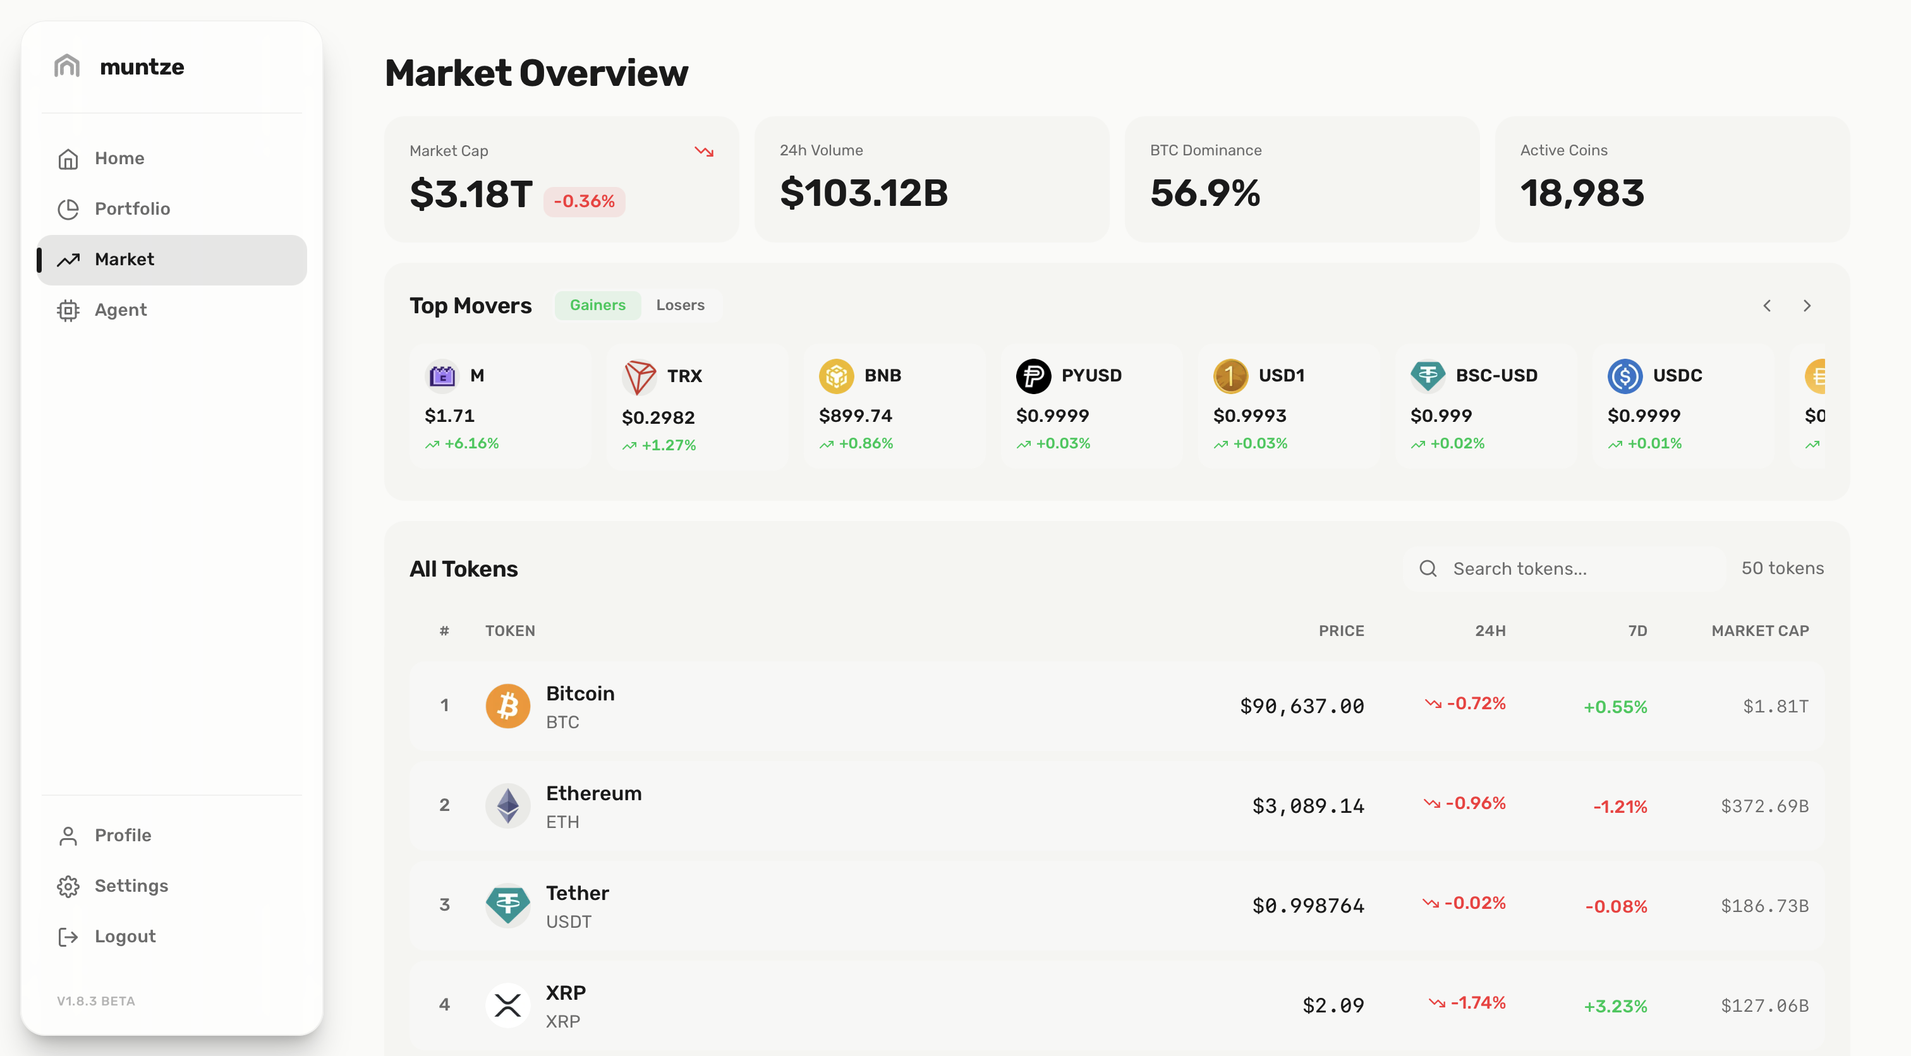Image resolution: width=1911 pixels, height=1056 pixels.
Task: Click the Ethereum diamond icon
Action: 507,805
